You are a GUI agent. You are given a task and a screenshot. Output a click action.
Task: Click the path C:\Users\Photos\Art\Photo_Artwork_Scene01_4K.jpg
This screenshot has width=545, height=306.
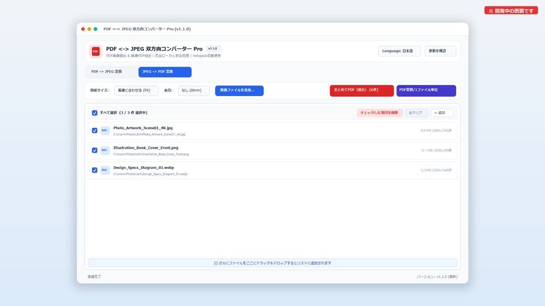[149, 134]
